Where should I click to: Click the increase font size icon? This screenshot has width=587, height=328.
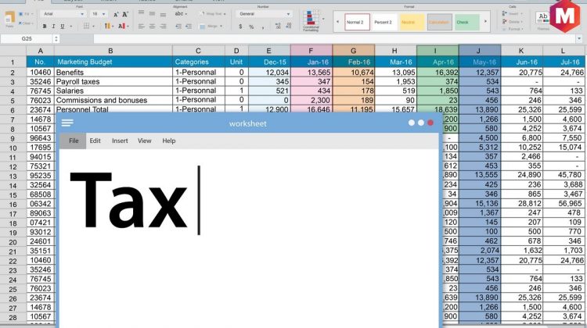click(116, 14)
